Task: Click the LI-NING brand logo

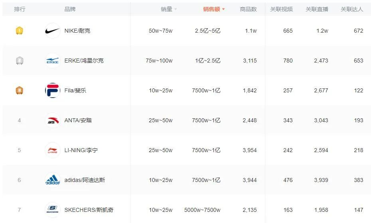Action: [x=53, y=150]
